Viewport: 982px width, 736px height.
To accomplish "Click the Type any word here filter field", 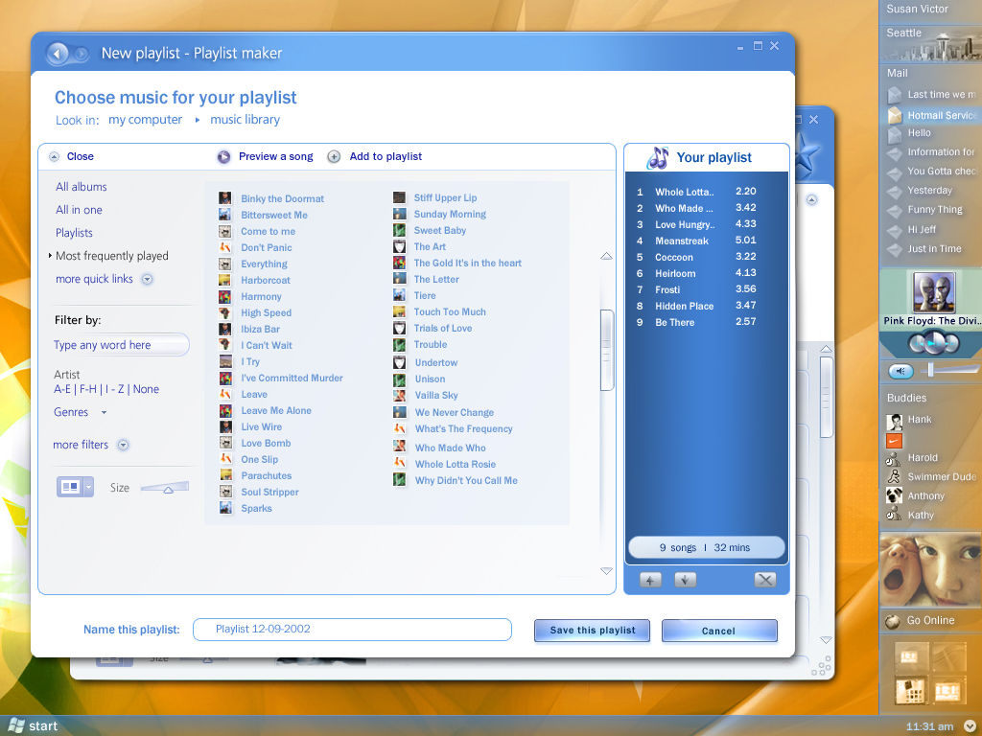I will point(120,345).
